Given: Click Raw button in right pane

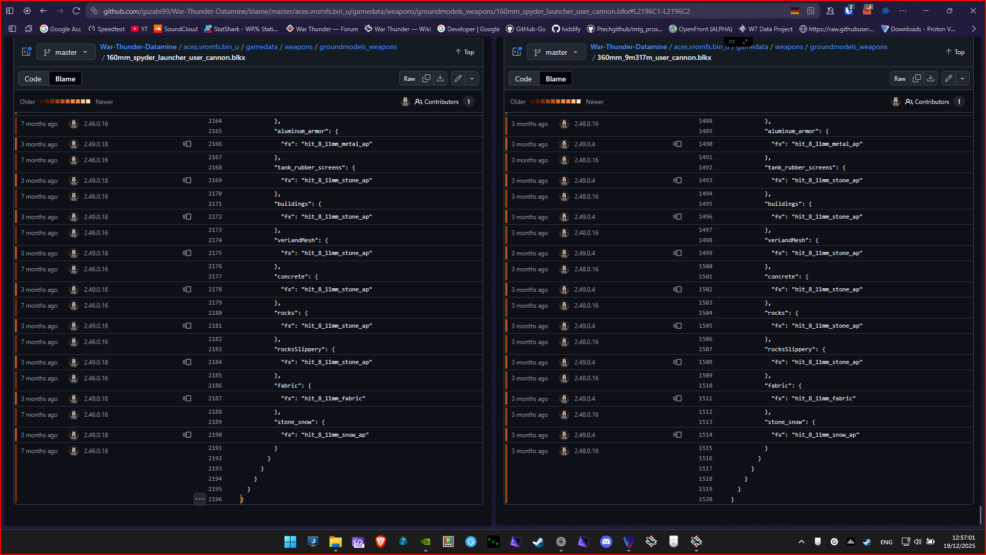Looking at the screenshot, I should tap(899, 78).
